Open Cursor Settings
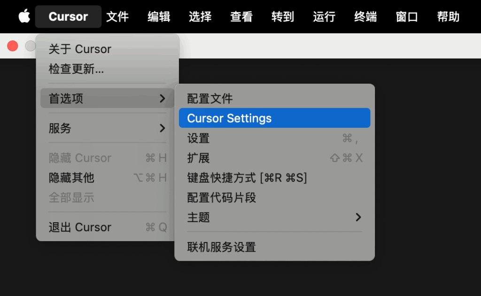Image resolution: width=481 pixels, height=296 pixels. pos(229,118)
